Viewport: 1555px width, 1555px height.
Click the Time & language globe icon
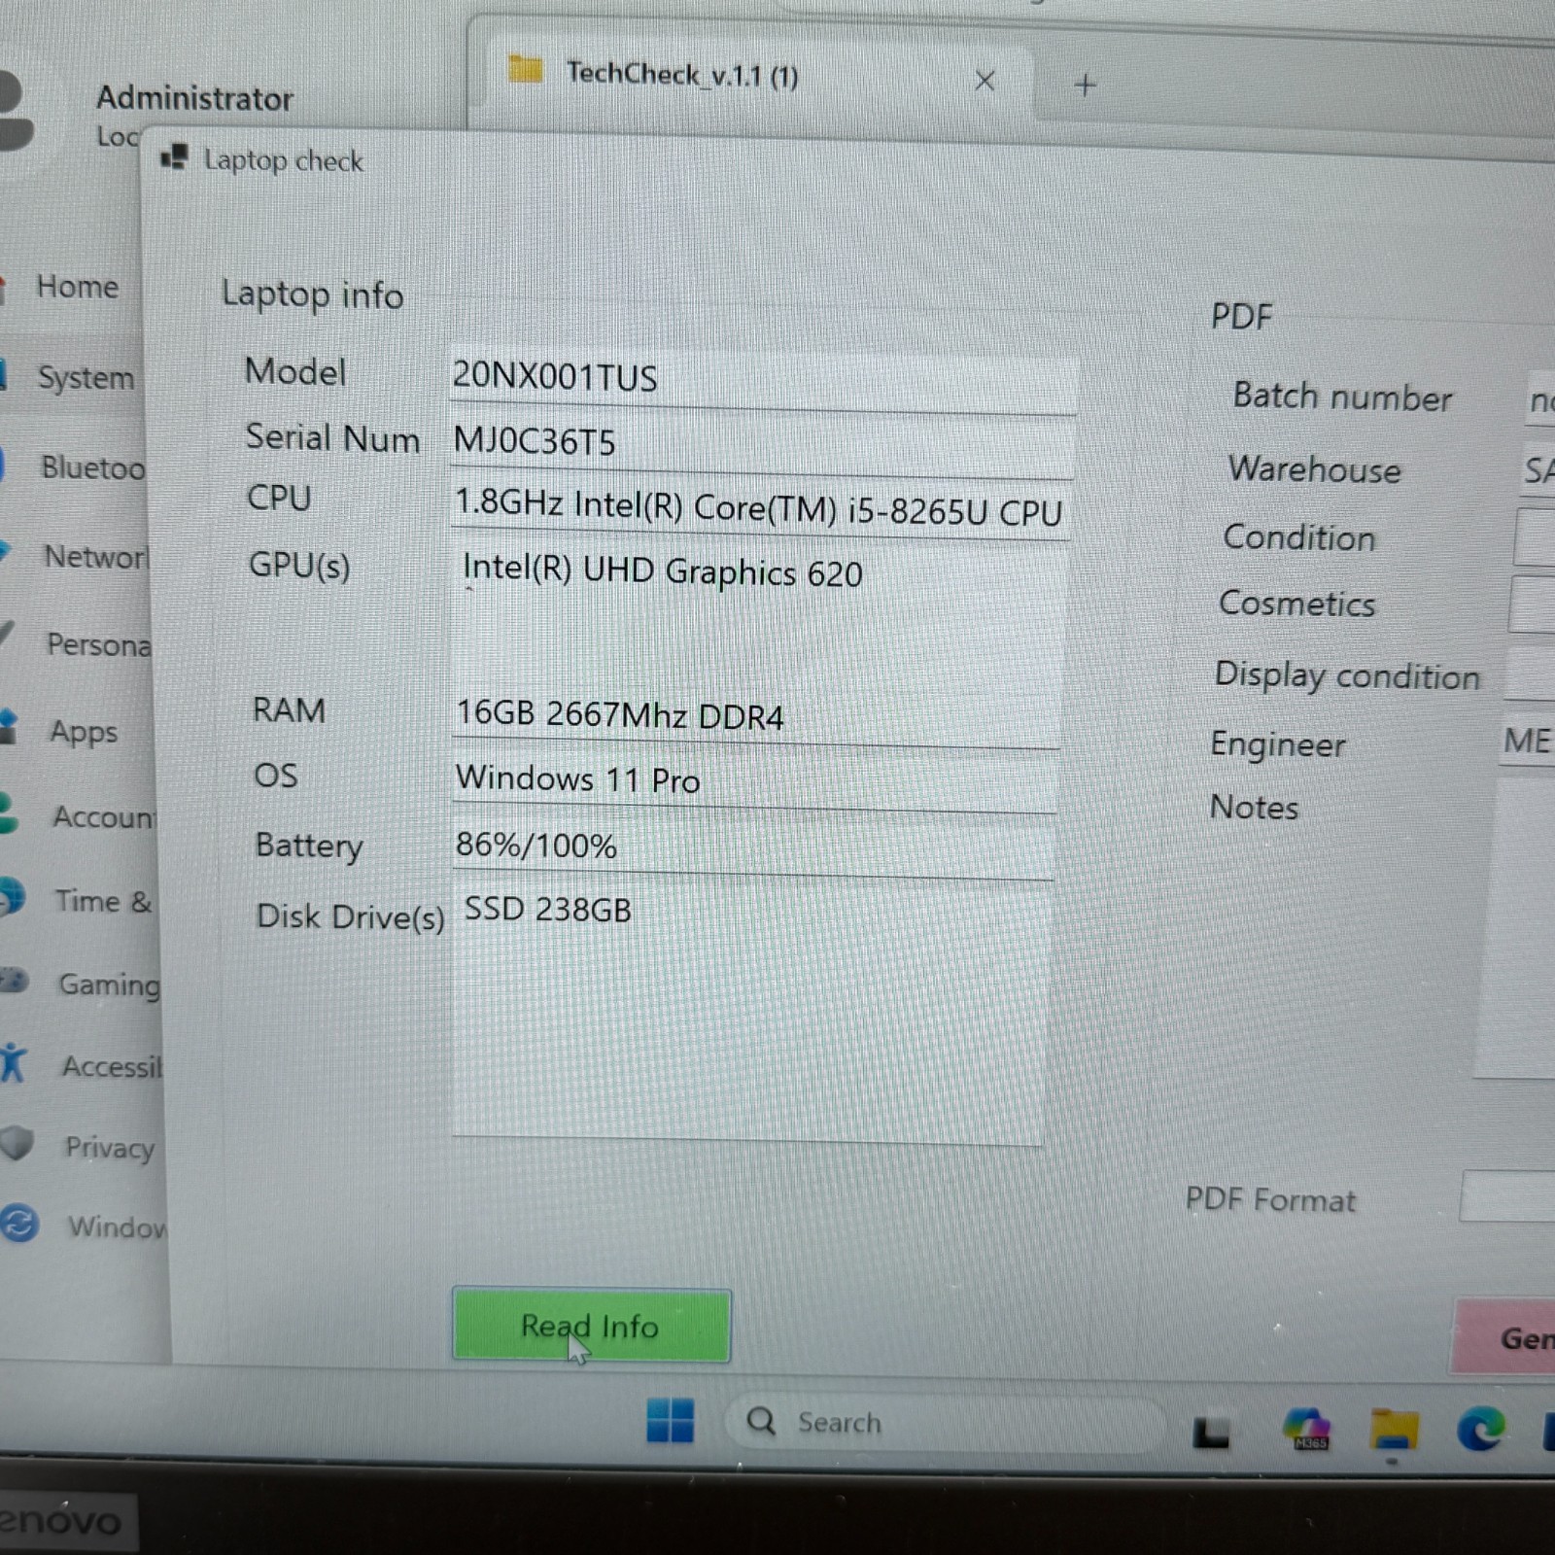tap(12, 897)
